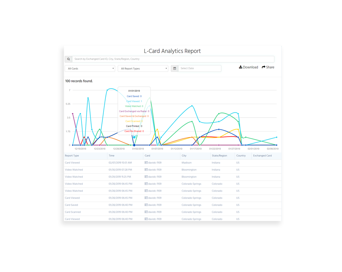Click Video Watched in the 01/30/2019 row
This screenshot has height=272, width=342.
point(74,170)
